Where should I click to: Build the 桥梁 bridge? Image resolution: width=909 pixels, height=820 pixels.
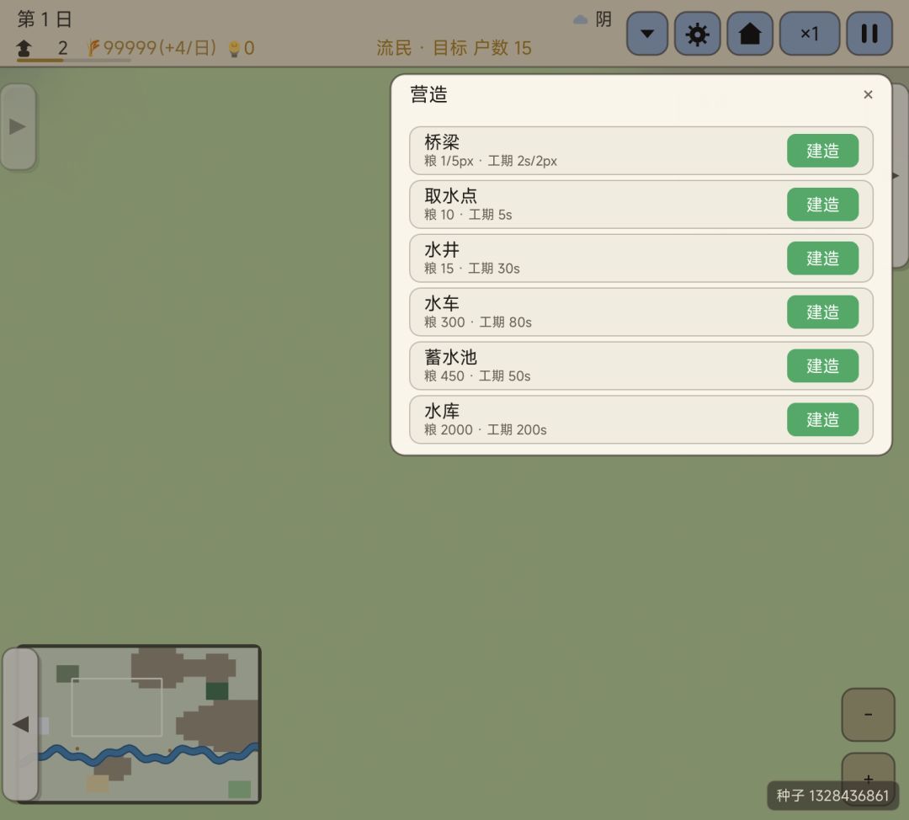tap(822, 151)
